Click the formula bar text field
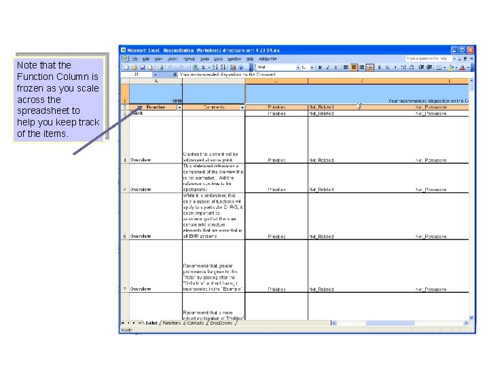This screenshot has width=489, height=366. (x=325, y=75)
